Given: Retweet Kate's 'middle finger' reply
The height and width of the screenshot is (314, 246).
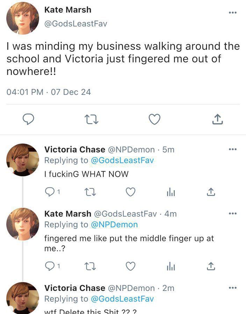Looking at the screenshot, I should [90, 266].
